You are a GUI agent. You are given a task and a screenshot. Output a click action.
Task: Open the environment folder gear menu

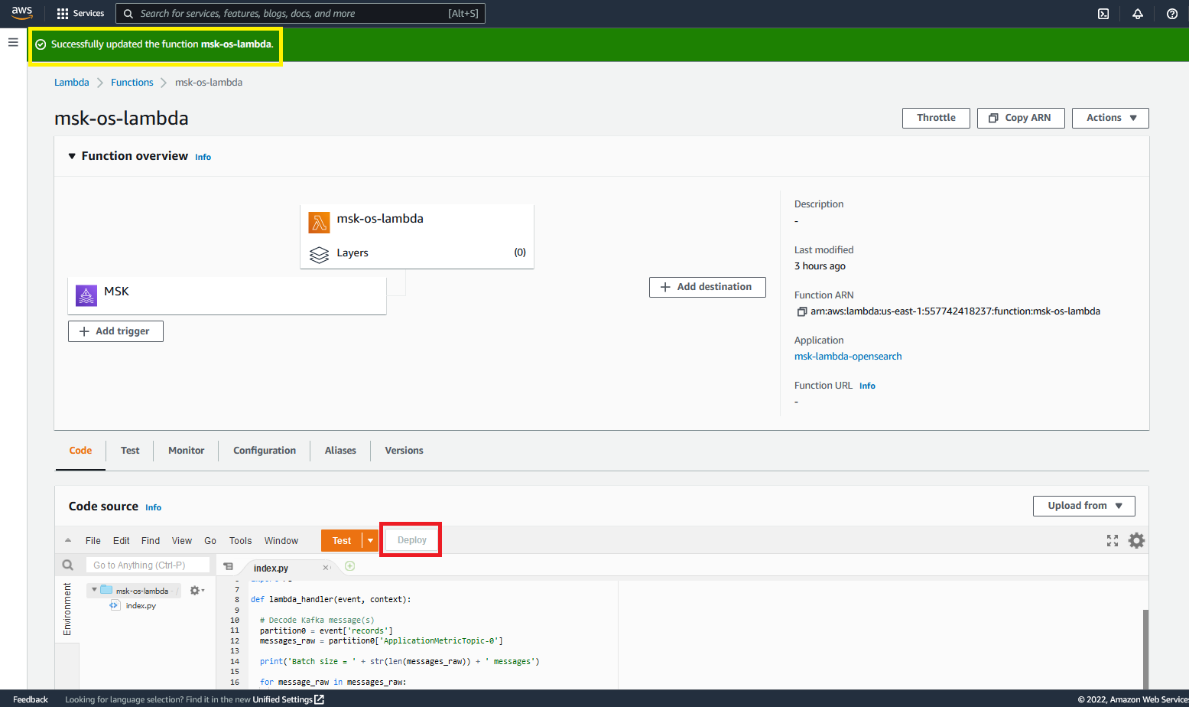pyautogui.click(x=197, y=591)
